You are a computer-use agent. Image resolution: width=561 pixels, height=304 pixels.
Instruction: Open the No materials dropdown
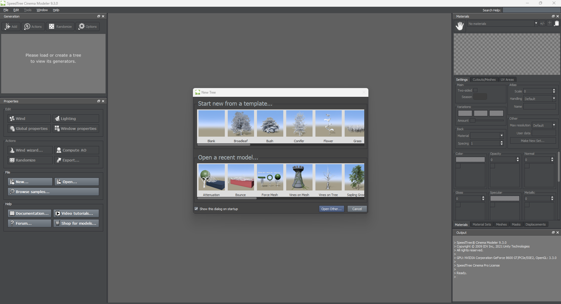503,24
